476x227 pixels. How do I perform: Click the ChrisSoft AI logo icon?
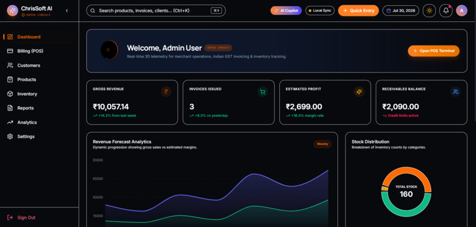[x=12, y=11]
